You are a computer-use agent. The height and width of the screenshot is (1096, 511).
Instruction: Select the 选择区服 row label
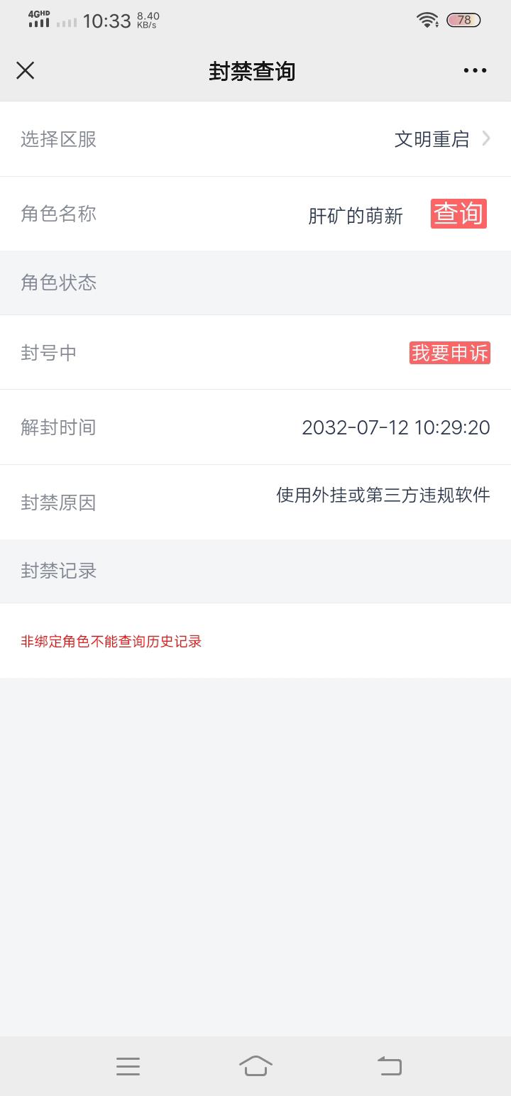coord(58,139)
